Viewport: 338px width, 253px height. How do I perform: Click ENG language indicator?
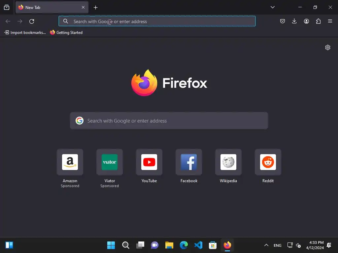277,245
